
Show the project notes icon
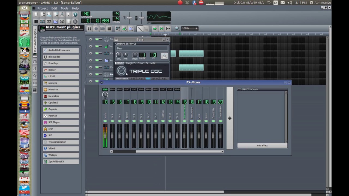click(69, 22)
